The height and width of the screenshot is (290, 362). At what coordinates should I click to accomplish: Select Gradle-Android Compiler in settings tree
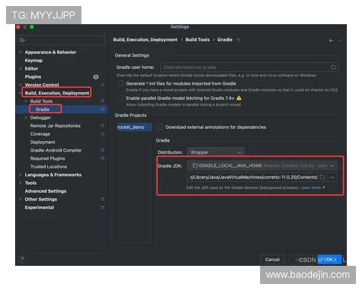(x=56, y=150)
